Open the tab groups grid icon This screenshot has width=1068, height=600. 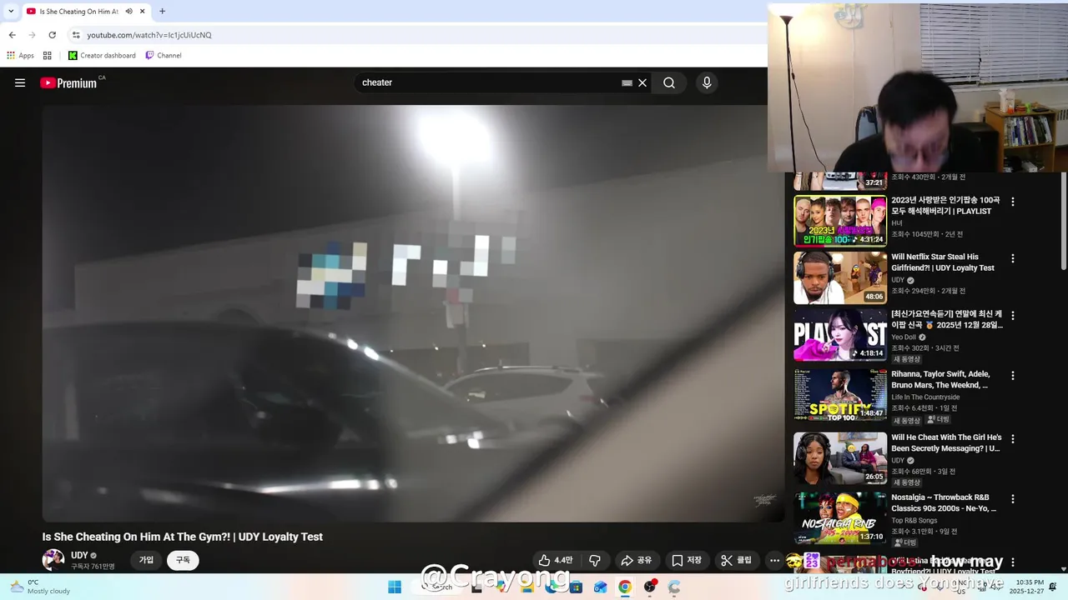[x=48, y=55]
